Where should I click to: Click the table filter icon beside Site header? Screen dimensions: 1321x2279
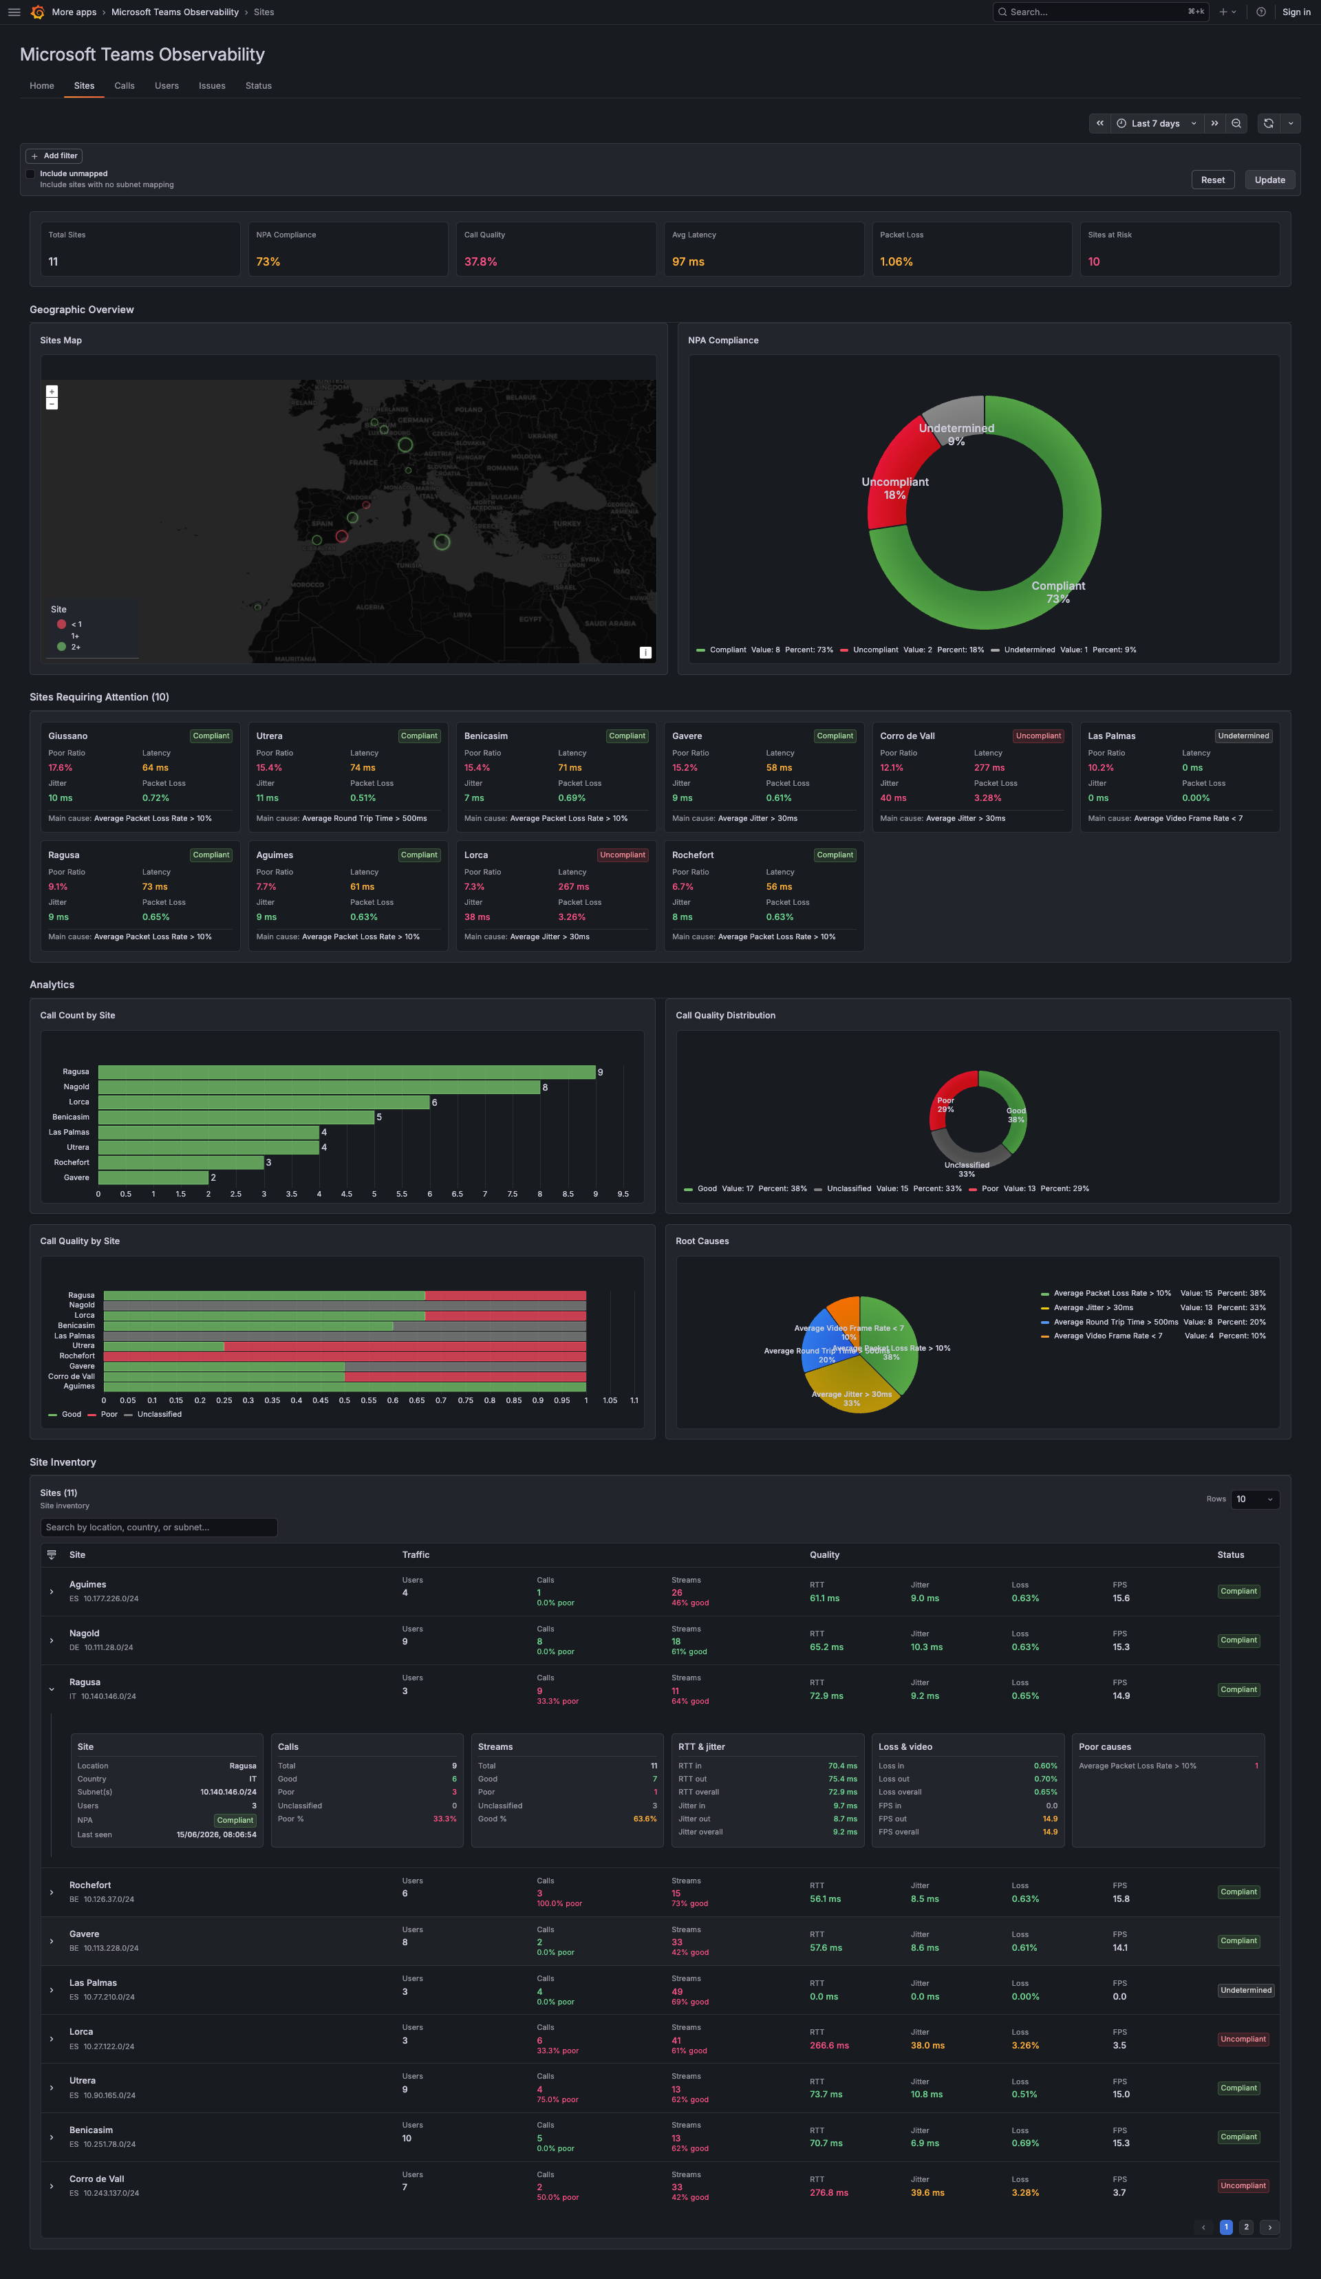pyautogui.click(x=52, y=1554)
